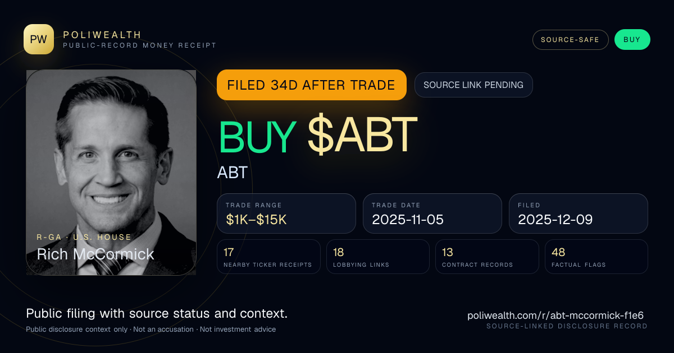The image size is (674, 353).
Task: Click the BUY $ABT headline
Action: [318, 136]
